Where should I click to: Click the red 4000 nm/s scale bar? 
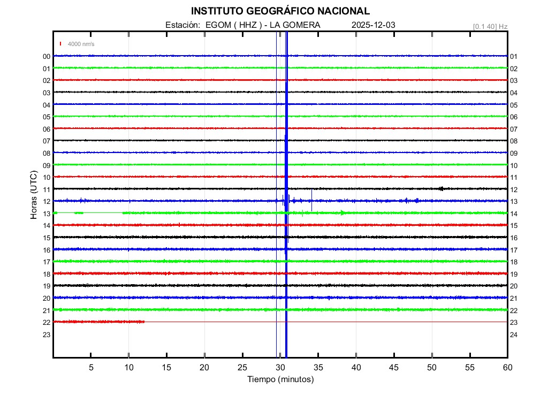(x=61, y=44)
